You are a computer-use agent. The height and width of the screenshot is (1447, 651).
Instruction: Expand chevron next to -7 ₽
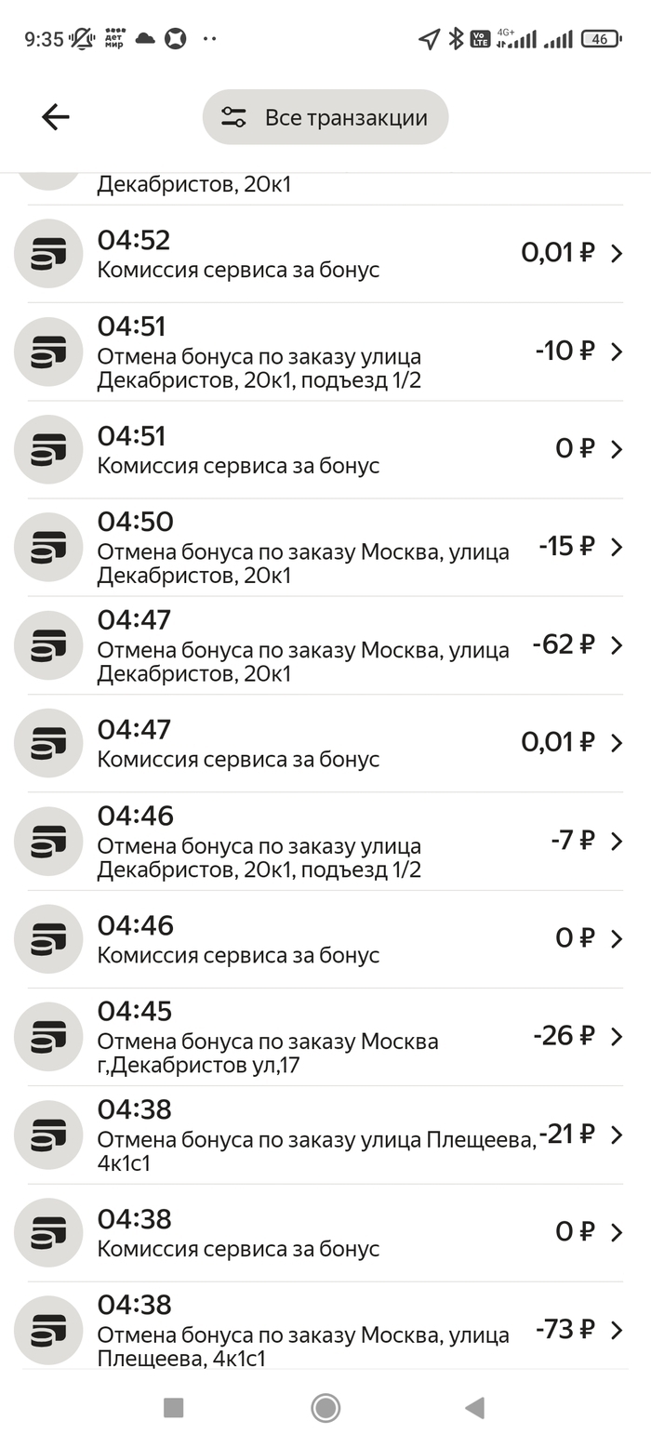pos(617,841)
